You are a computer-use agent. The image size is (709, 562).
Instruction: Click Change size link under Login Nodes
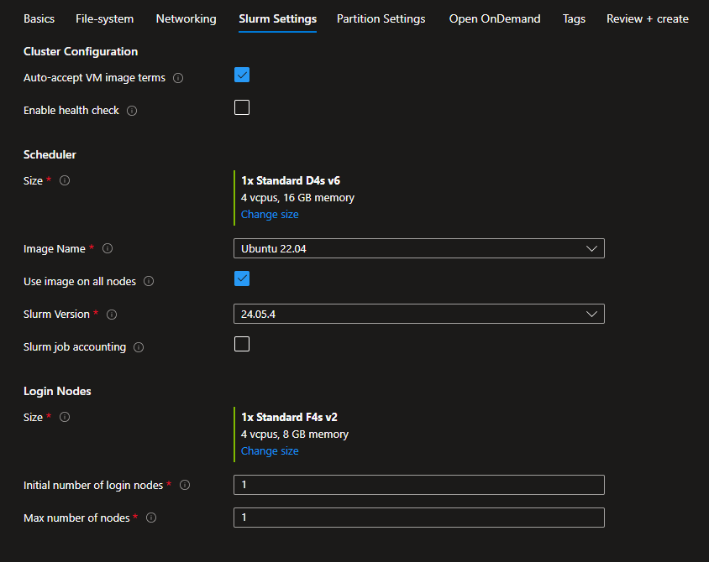tap(270, 451)
